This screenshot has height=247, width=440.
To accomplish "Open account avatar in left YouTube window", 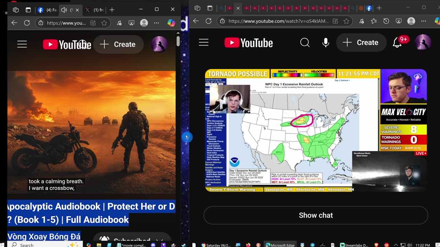I will [x=159, y=44].
